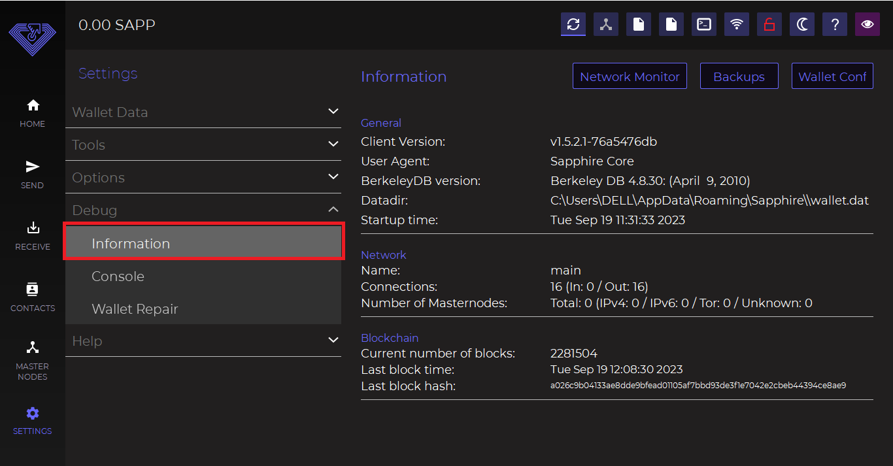The image size is (893, 466).
Task: Go to Home in the left sidebar
Action: [x=33, y=112]
